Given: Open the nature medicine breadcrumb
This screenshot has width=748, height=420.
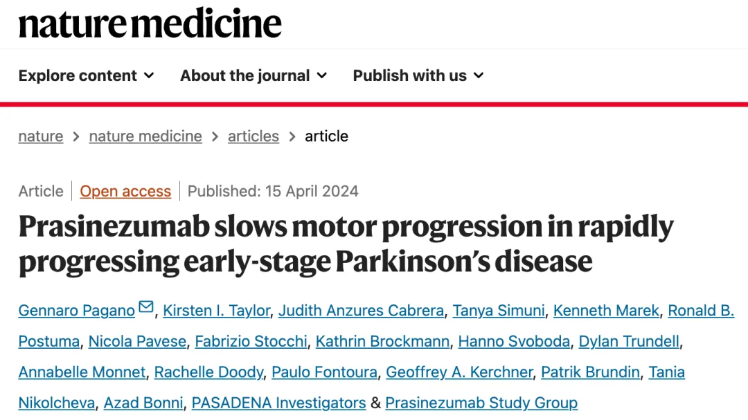Looking at the screenshot, I should (145, 136).
